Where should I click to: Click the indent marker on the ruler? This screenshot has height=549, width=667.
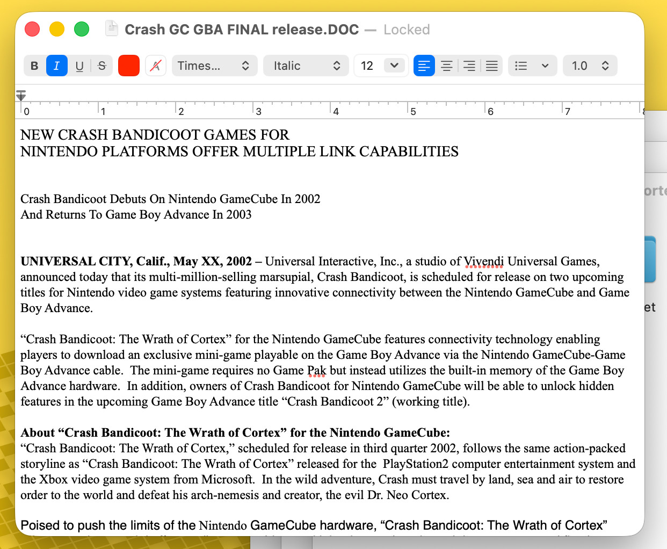21,96
